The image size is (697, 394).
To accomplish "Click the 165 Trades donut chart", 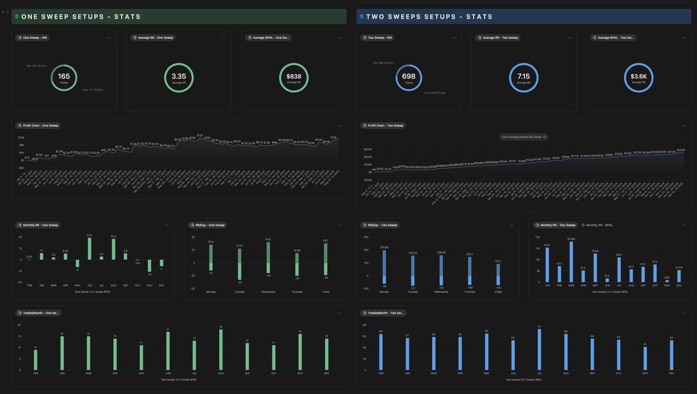I will pos(64,77).
